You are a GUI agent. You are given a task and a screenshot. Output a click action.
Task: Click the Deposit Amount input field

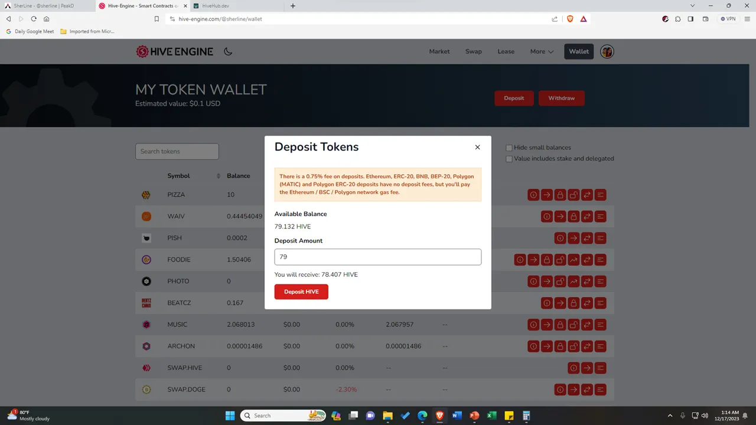point(378,257)
